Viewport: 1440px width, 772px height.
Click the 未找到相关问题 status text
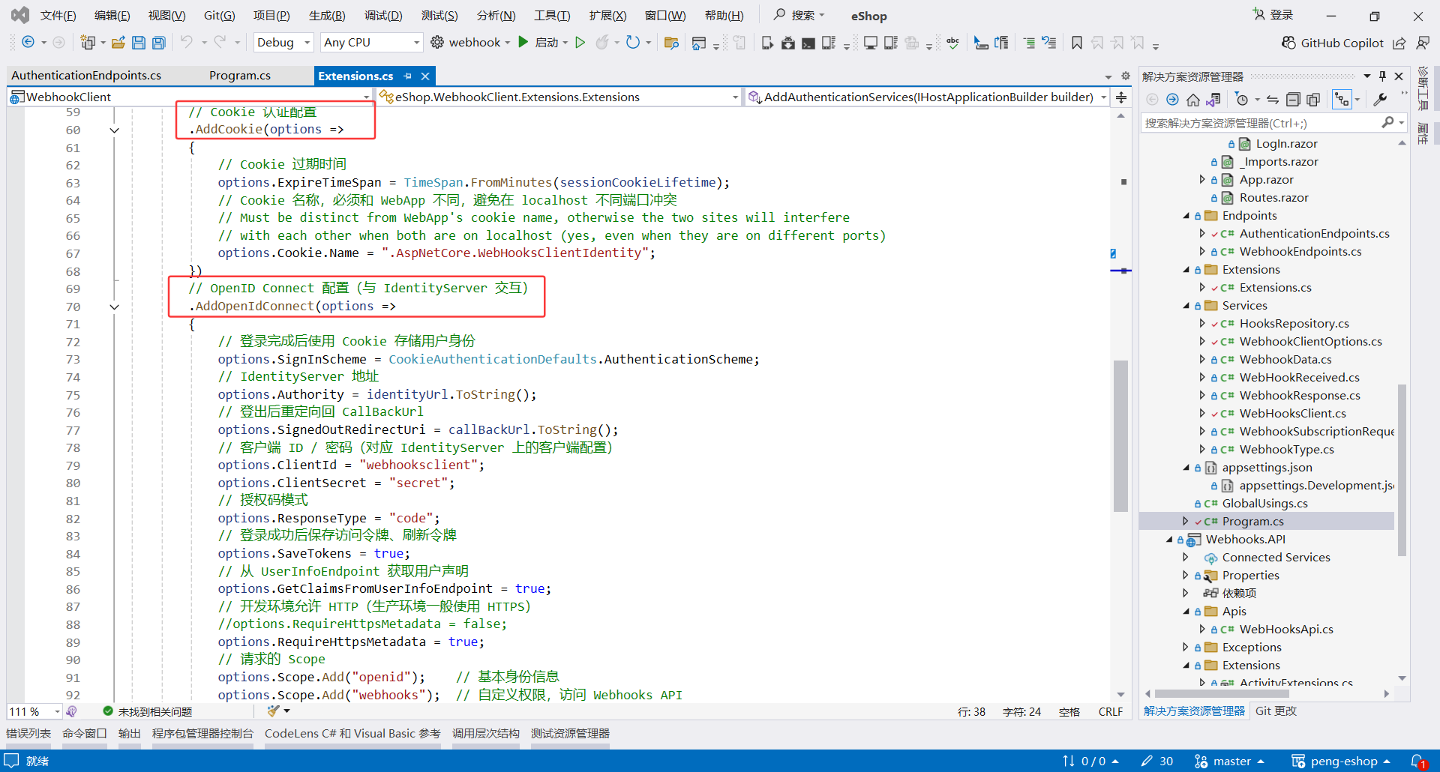[155, 711]
